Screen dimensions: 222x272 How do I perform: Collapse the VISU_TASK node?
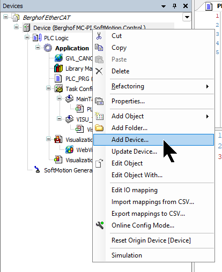click(59, 119)
